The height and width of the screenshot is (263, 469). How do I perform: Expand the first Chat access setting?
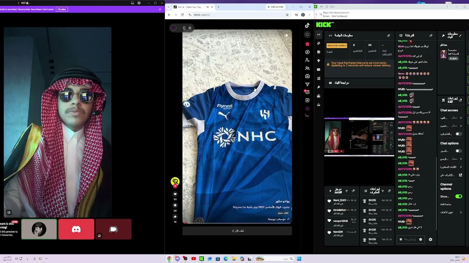click(461, 118)
